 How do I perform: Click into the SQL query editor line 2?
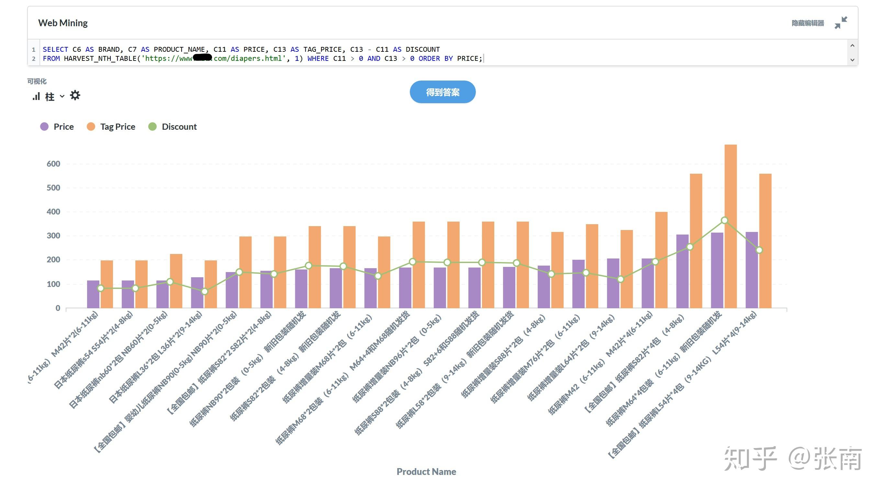pyautogui.click(x=263, y=59)
